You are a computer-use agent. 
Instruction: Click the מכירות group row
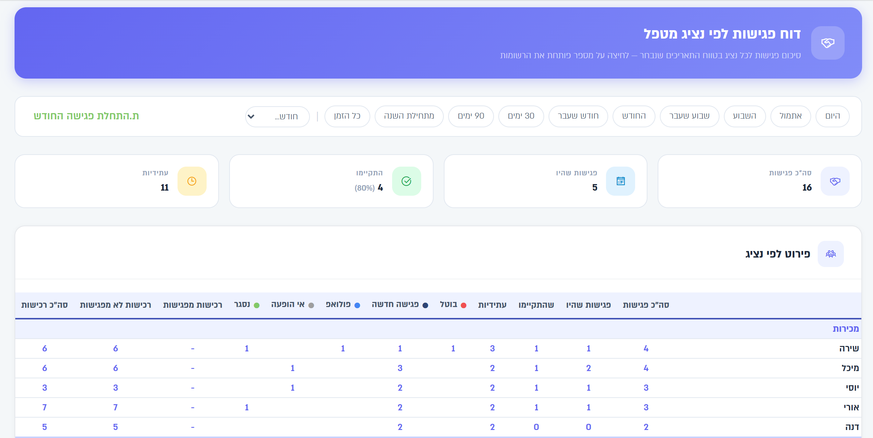click(438, 329)
